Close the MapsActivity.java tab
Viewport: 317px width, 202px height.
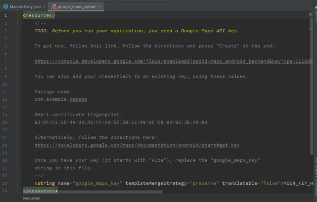tap(43, 7)
